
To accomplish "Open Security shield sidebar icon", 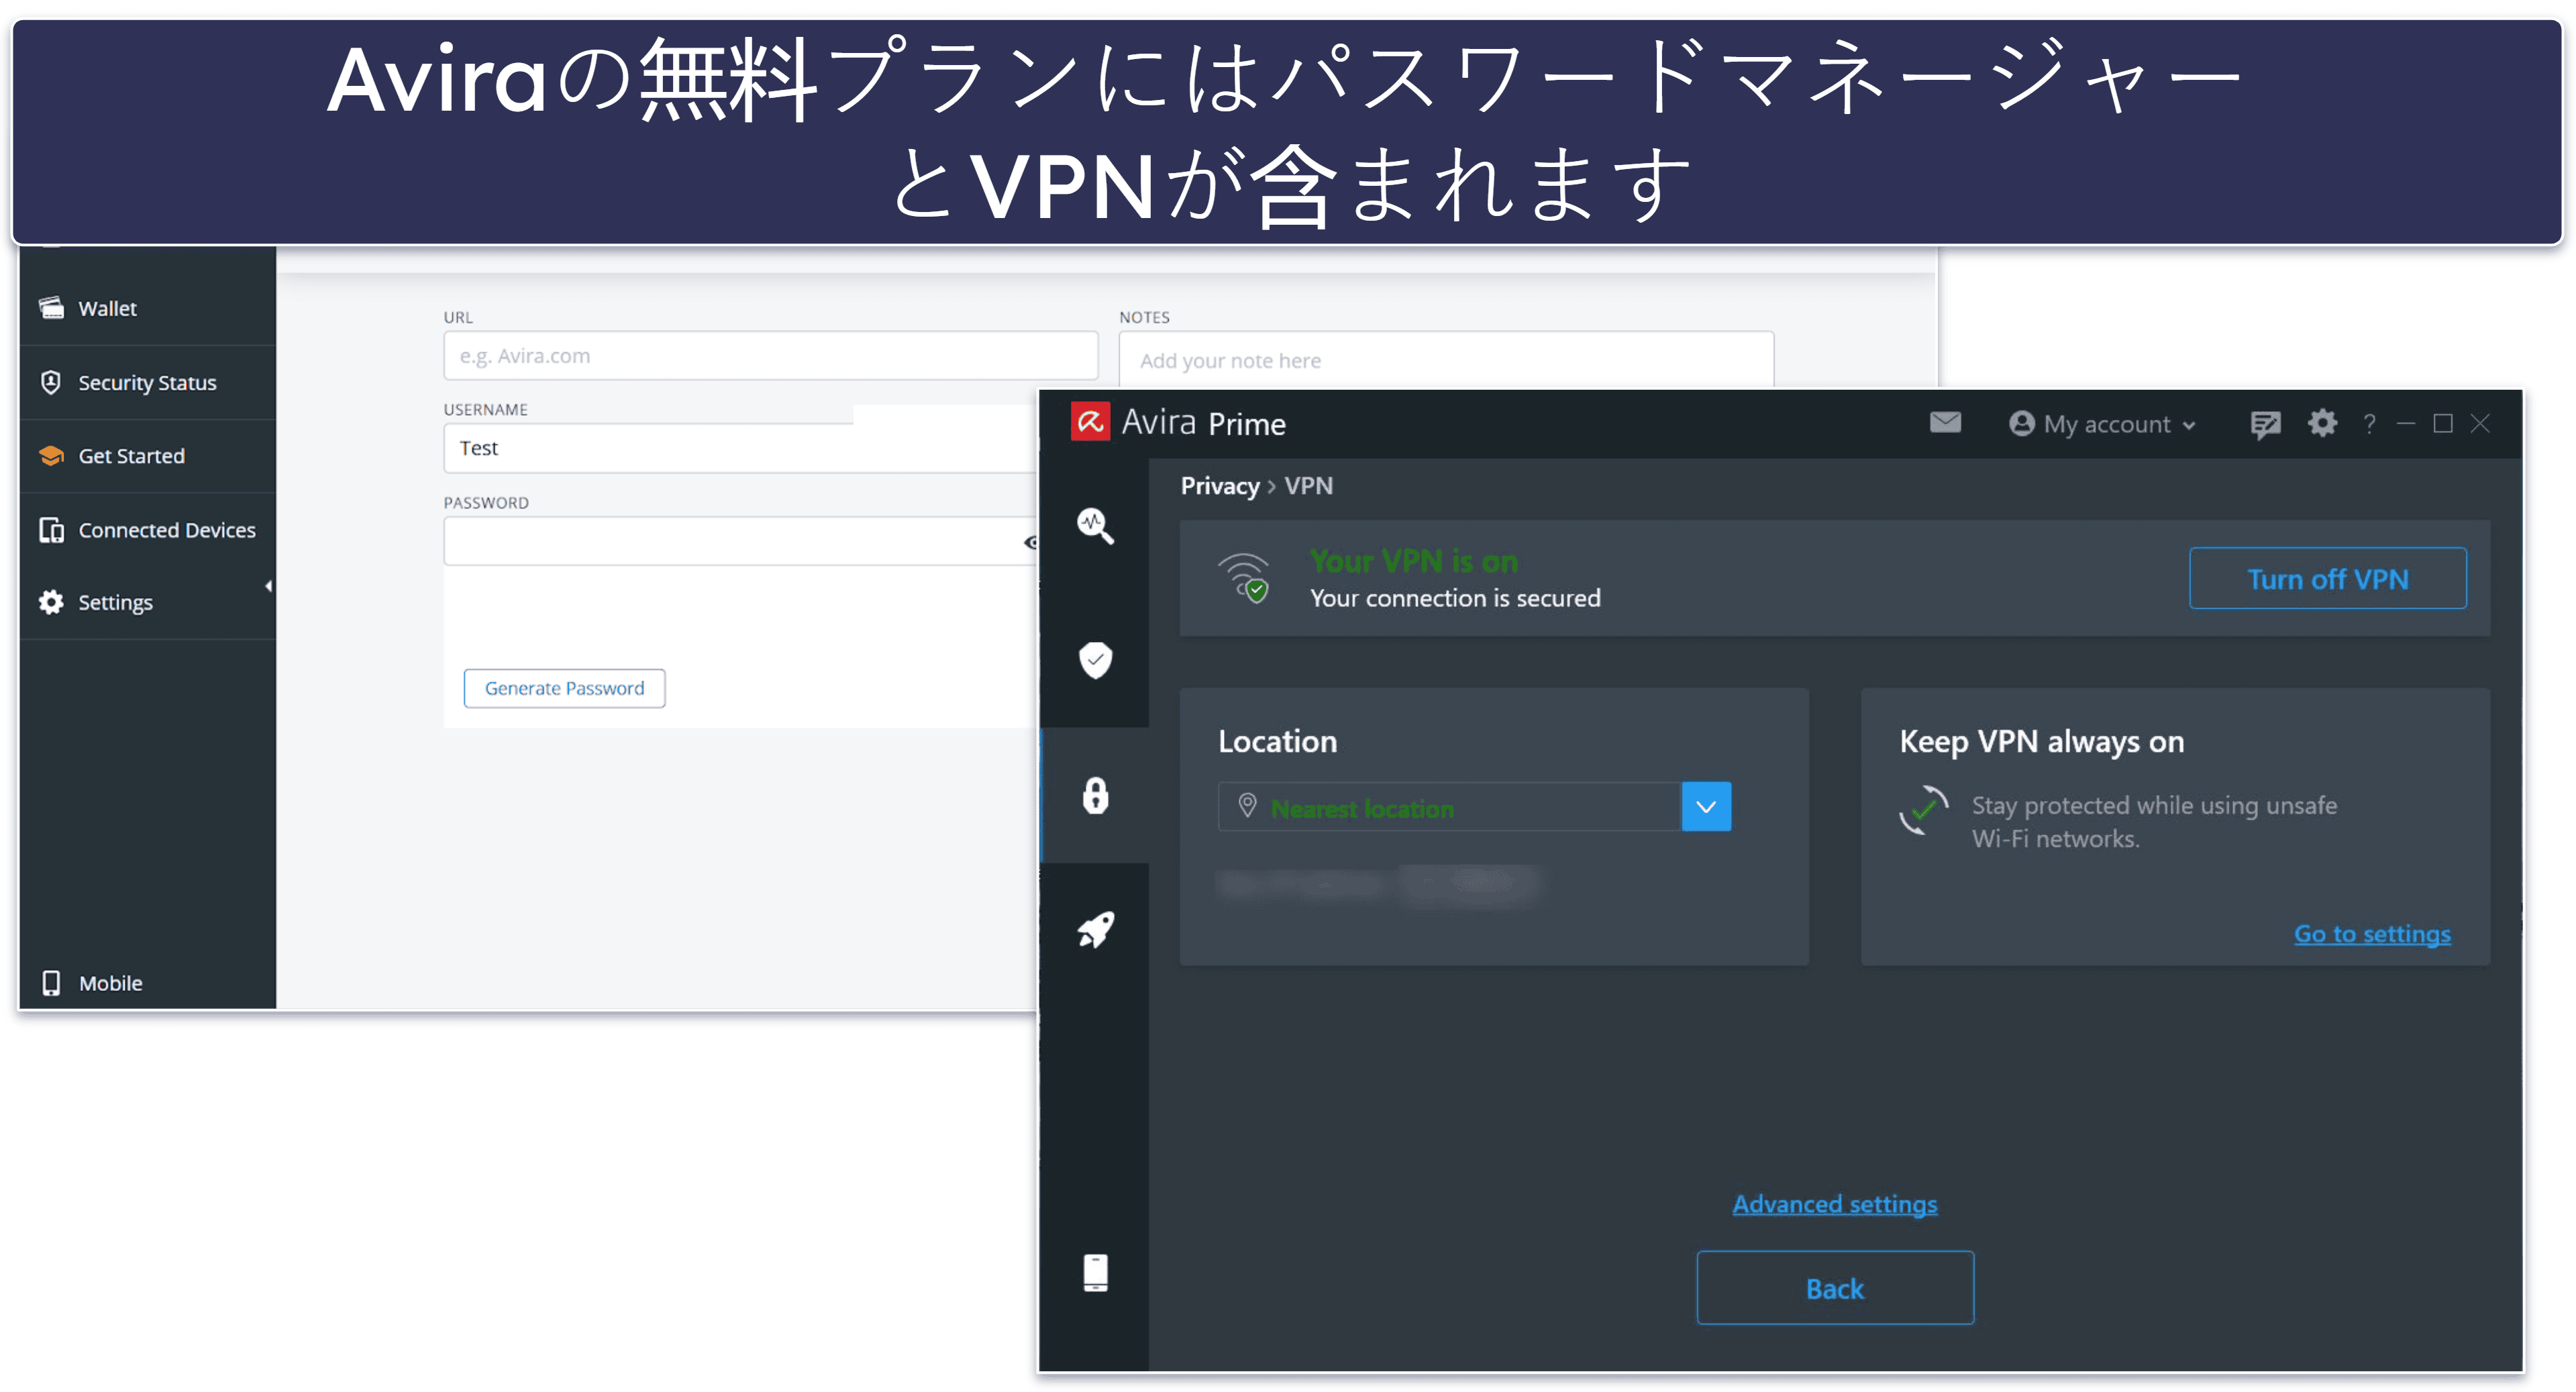I will point(1095,660).
